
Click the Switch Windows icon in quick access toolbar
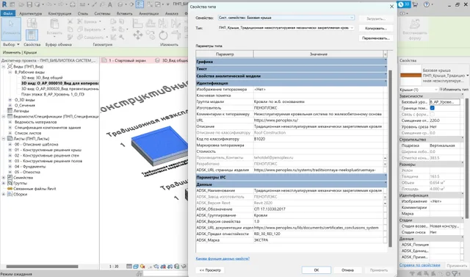click(x=158, y=4)
